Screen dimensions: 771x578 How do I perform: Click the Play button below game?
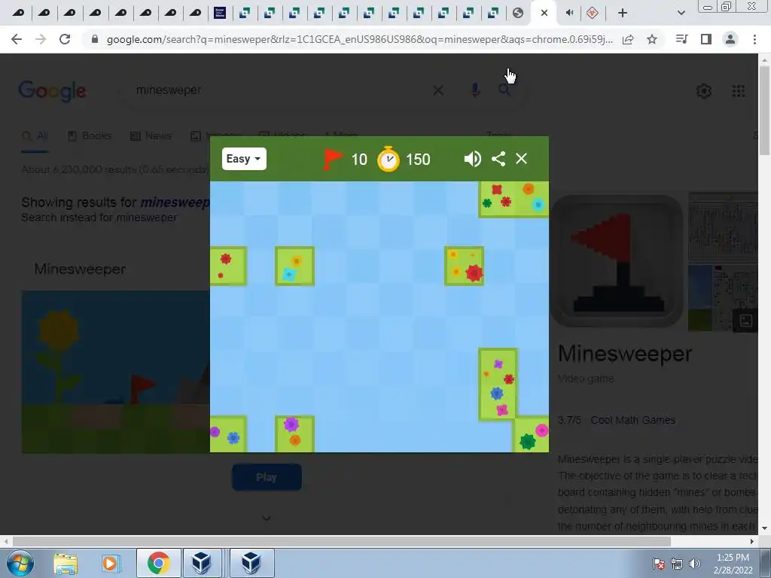[267, 477]
